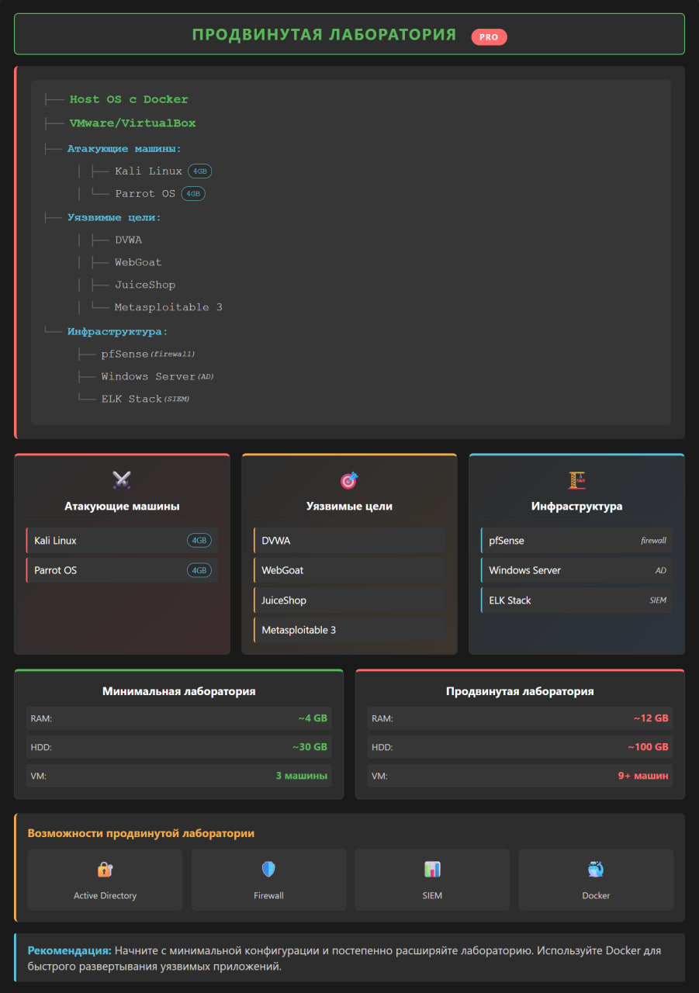Select Windows Server row in Инфраструктура card
Screen dimensions: 699x993
pos(576,570)
